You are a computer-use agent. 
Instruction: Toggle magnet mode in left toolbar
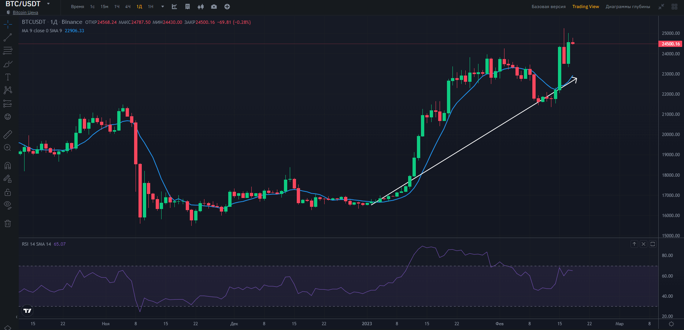pos(8,166)
